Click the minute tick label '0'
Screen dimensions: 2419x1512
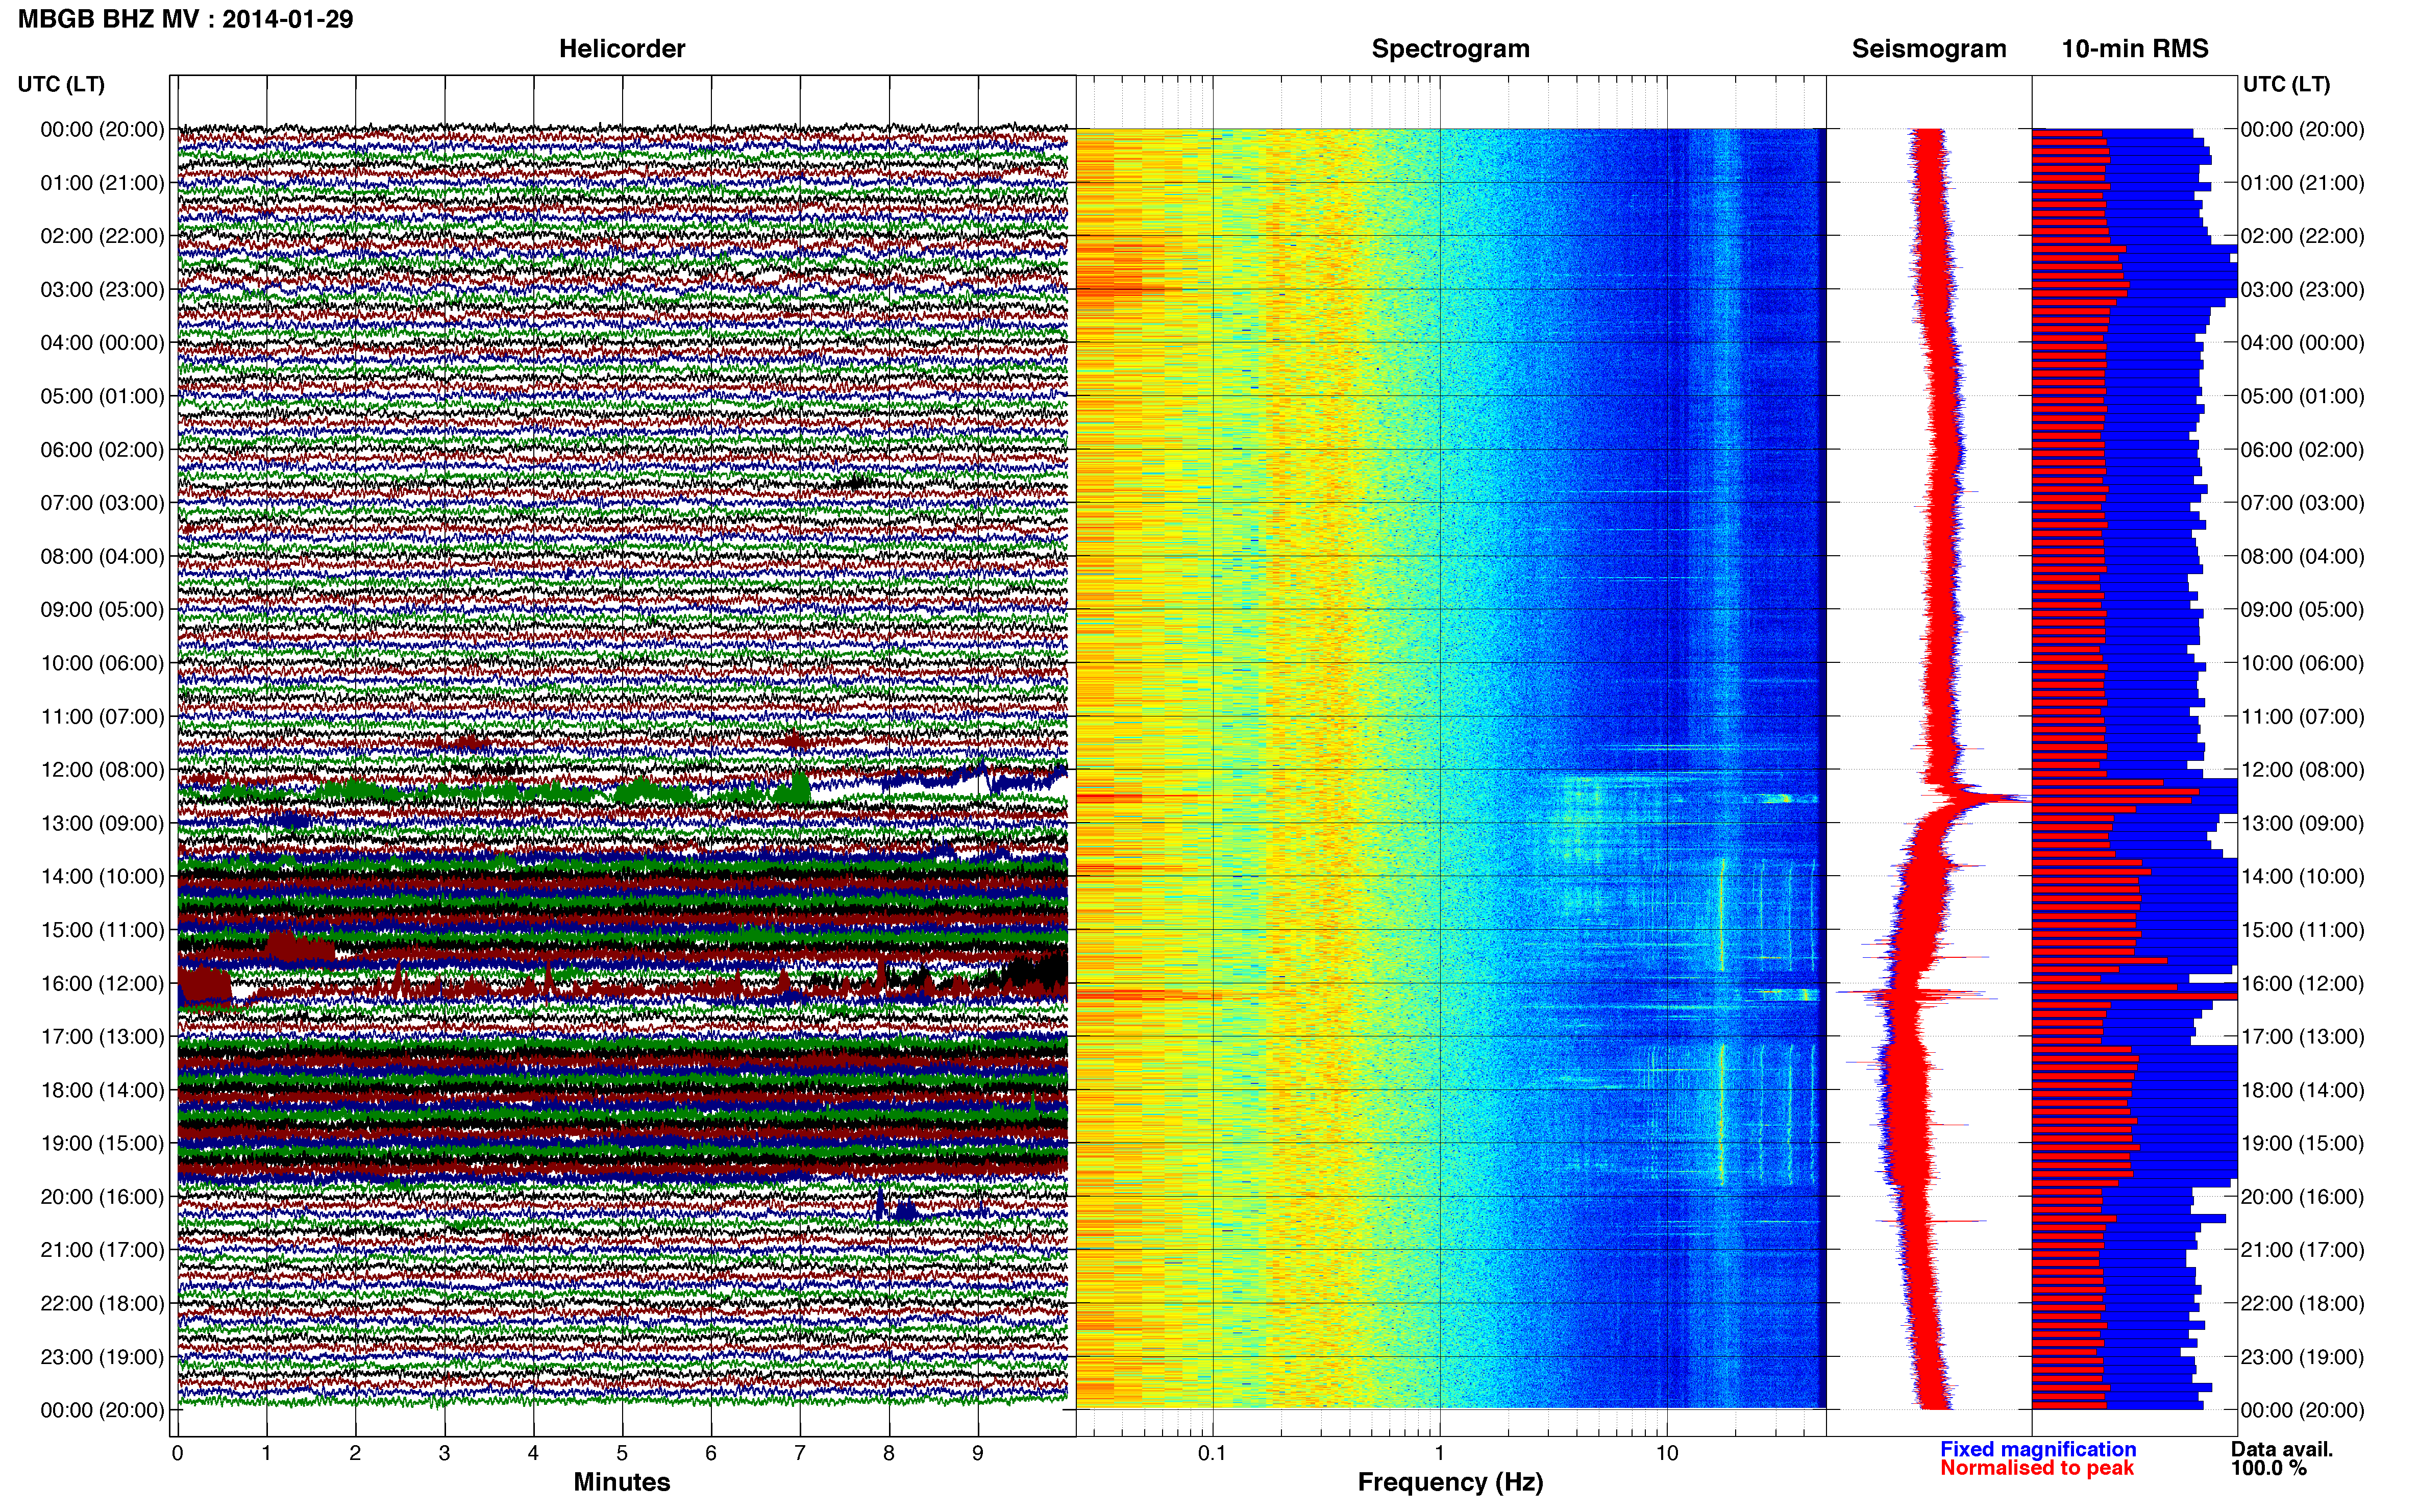click(177, 1453)
